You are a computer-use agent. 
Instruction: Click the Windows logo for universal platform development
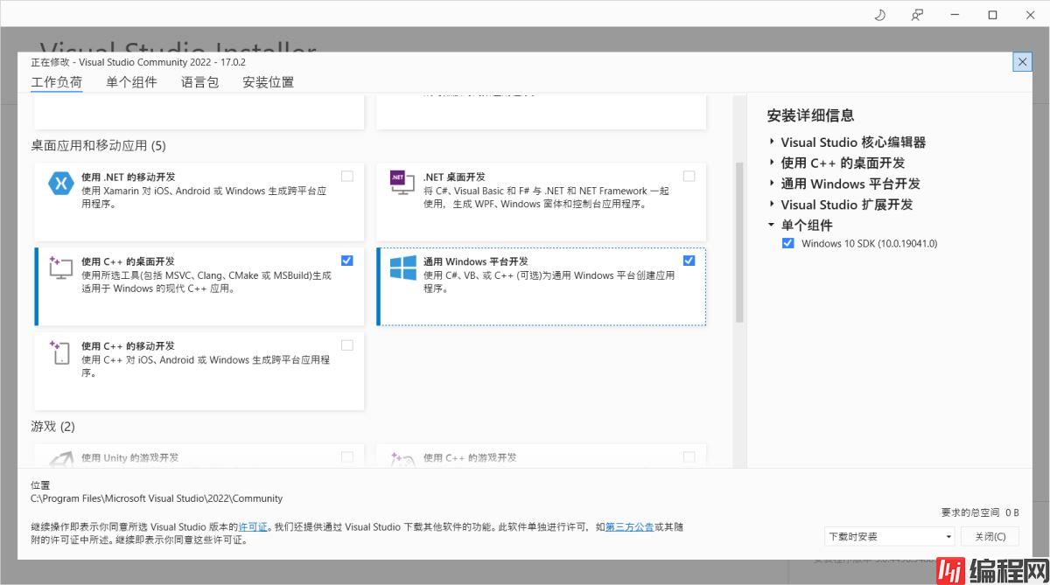click(x=402, y=268)
